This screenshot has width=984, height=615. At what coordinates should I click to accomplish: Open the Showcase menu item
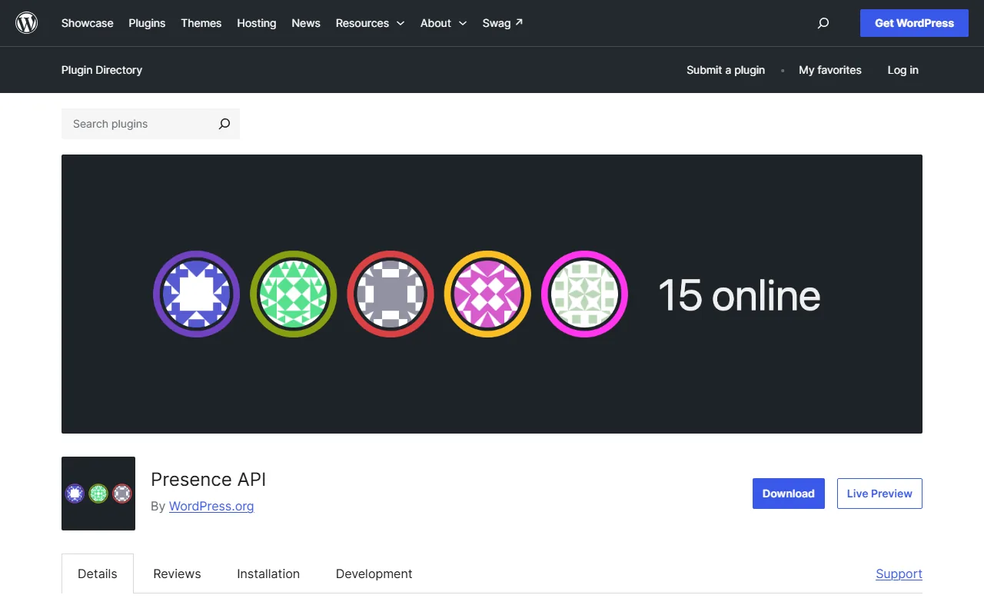88,23
